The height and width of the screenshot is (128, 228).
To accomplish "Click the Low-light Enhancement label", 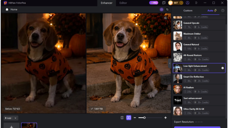I will point(195,66).
